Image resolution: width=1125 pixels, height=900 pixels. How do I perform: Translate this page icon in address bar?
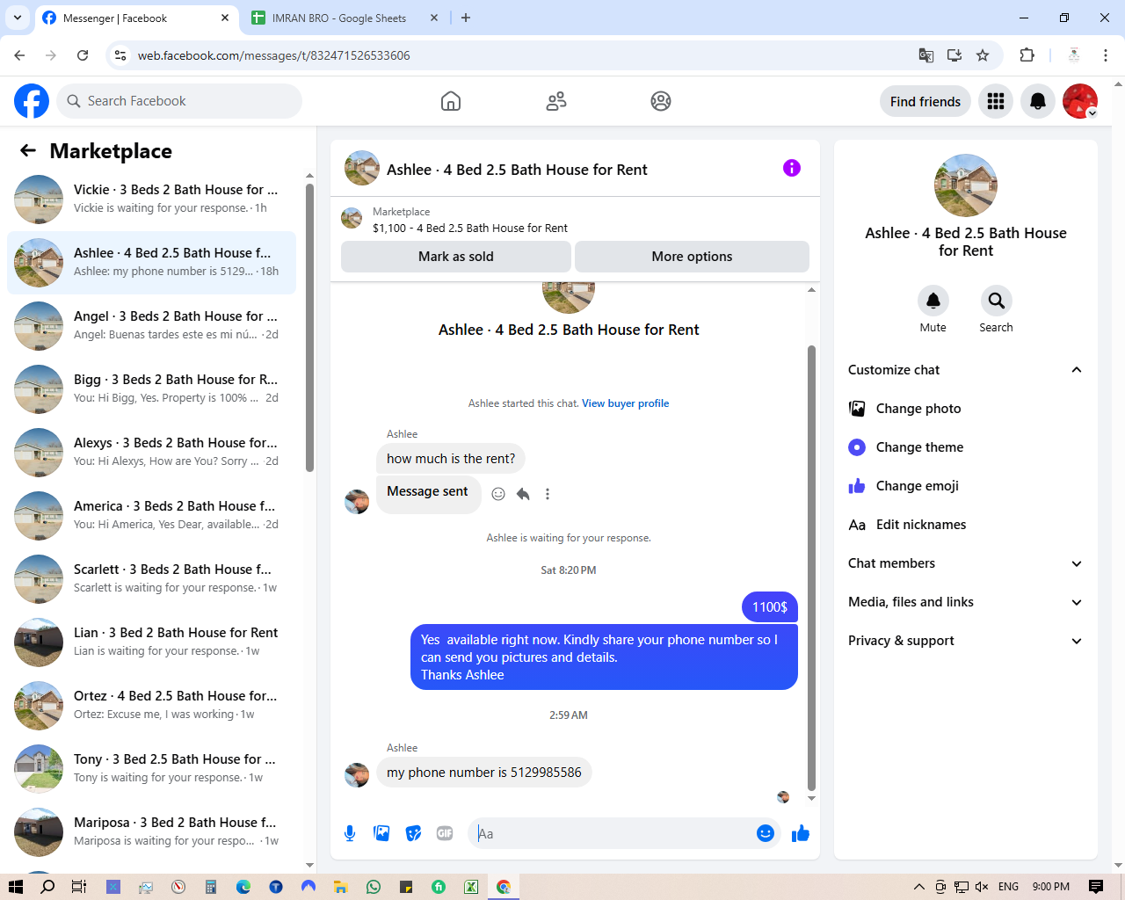[x=926, y=55]
